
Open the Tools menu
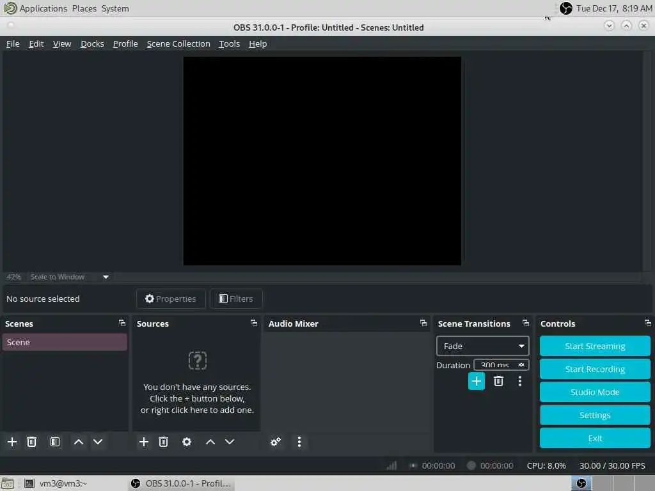(x=230, y=44)
